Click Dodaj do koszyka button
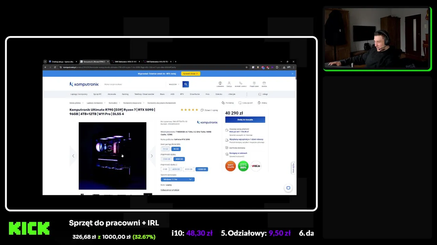This screenshot has width=437, height=245. point(245,119)
